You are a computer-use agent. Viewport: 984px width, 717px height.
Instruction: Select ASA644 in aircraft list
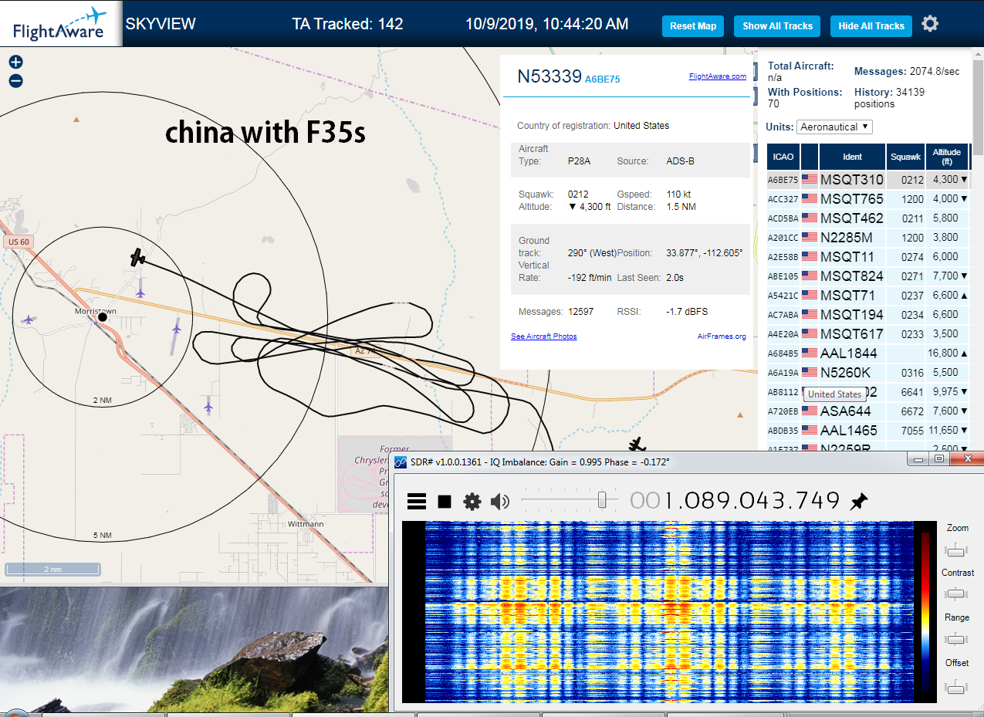[846, 411]
